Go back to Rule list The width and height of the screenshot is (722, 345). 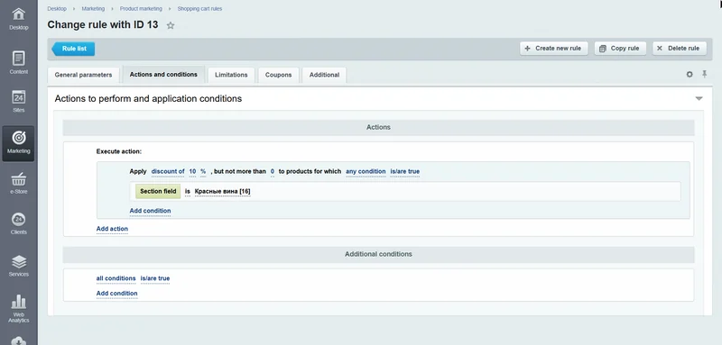pos(73,49)
